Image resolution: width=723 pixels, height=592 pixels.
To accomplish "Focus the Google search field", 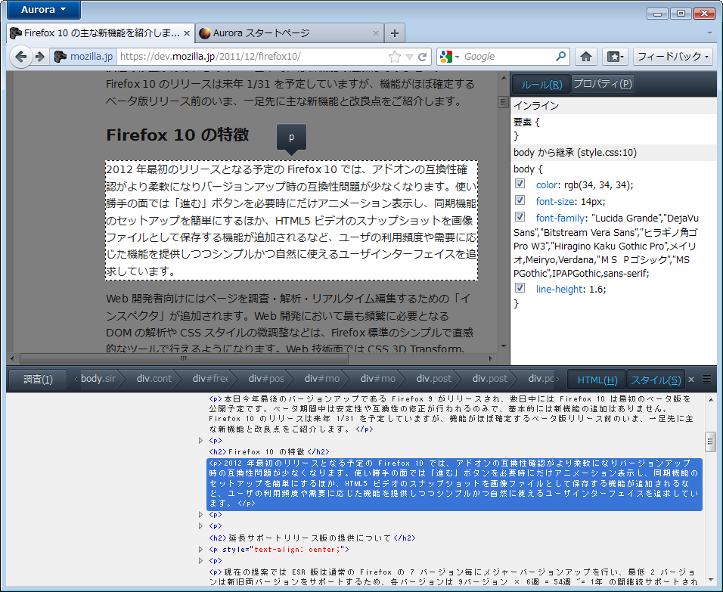I will [506, 57].
